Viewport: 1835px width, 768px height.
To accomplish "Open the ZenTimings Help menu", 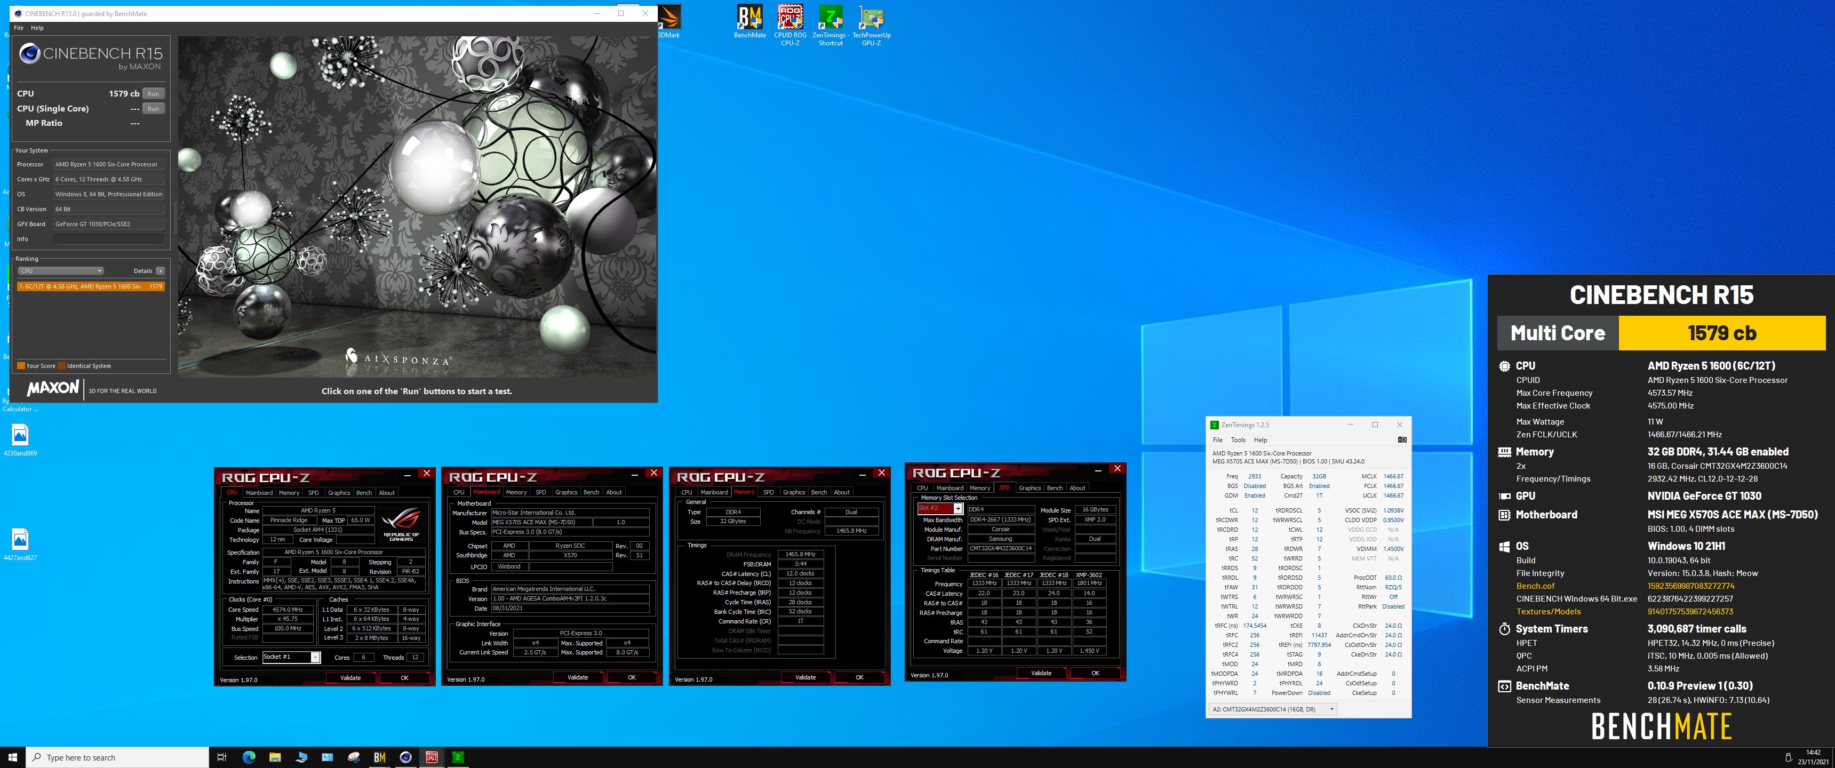I will (1260, 439).
